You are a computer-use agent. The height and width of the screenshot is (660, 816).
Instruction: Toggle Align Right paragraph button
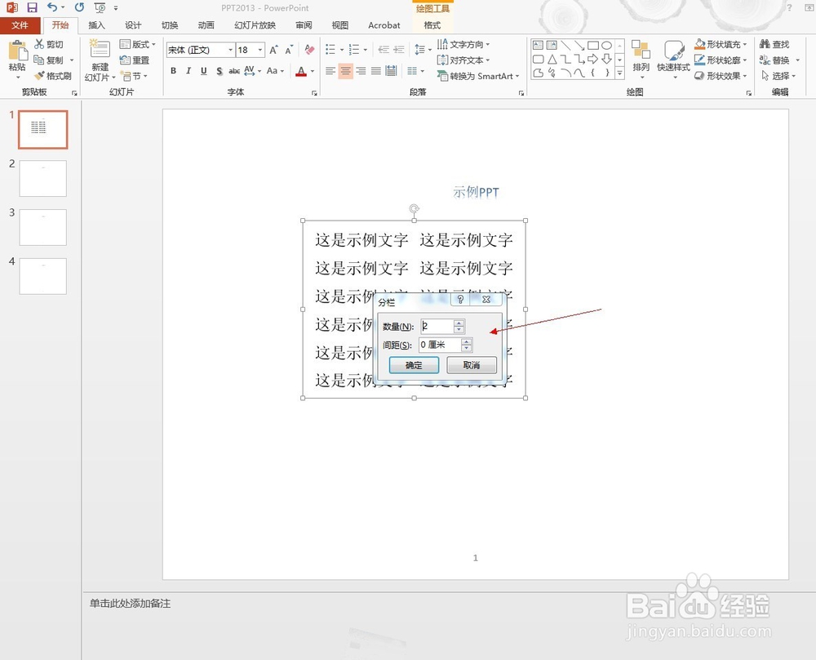[x=361, y=71]
